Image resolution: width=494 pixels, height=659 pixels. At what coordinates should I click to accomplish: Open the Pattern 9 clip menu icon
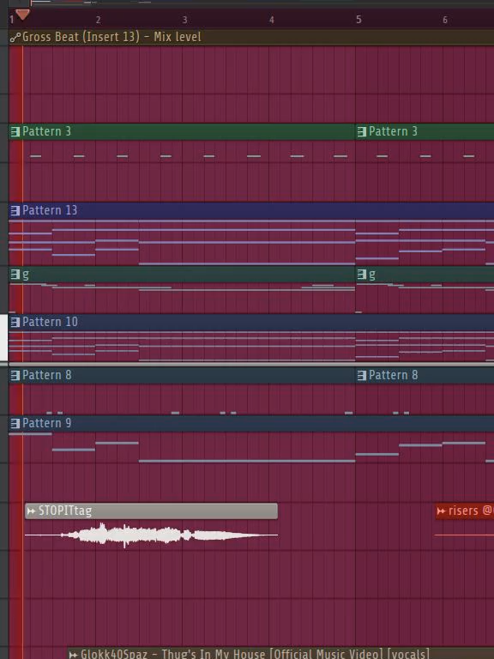click(x=15, y=423)
